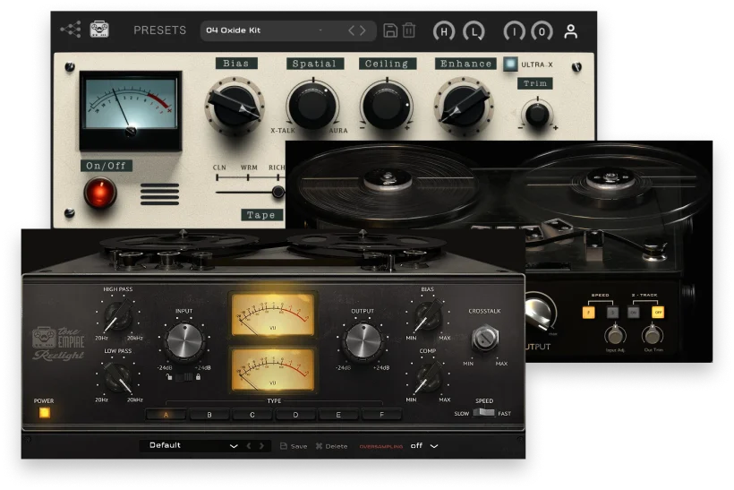Select tape type F
The height and width of the screenshot is (490, 734).
[x=381, y=415]
